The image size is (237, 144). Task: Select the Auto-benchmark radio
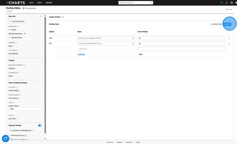(x=9, y=38)
